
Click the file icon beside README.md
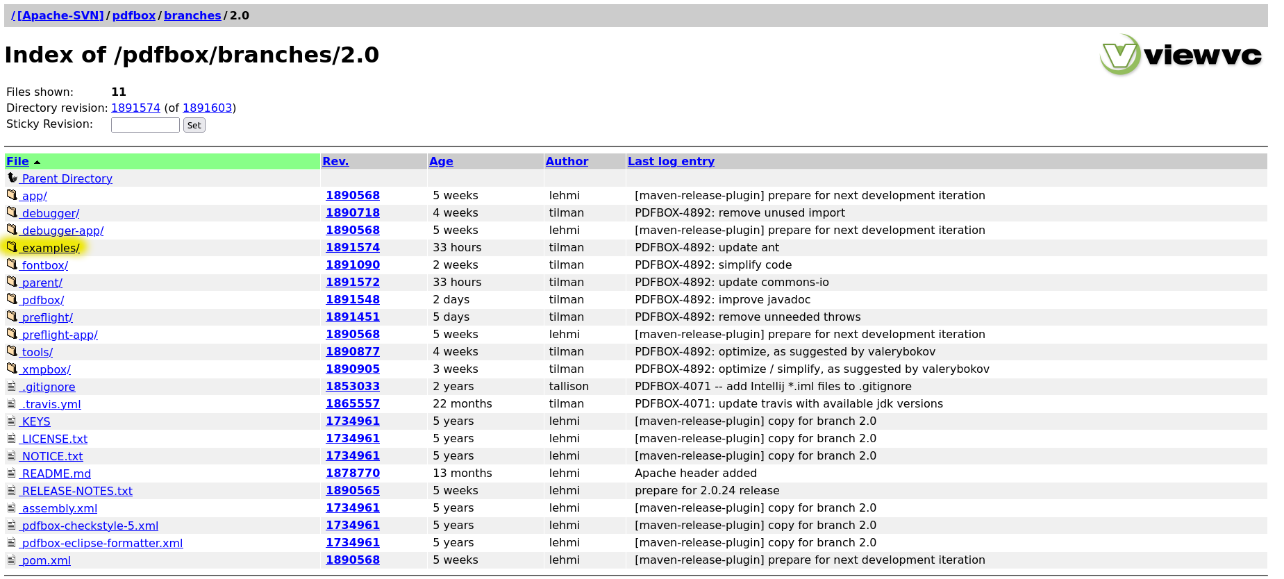coord(11,473)
